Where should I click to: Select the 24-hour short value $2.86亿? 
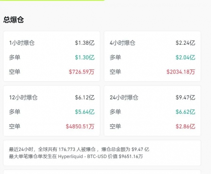[x=185, y=126]
